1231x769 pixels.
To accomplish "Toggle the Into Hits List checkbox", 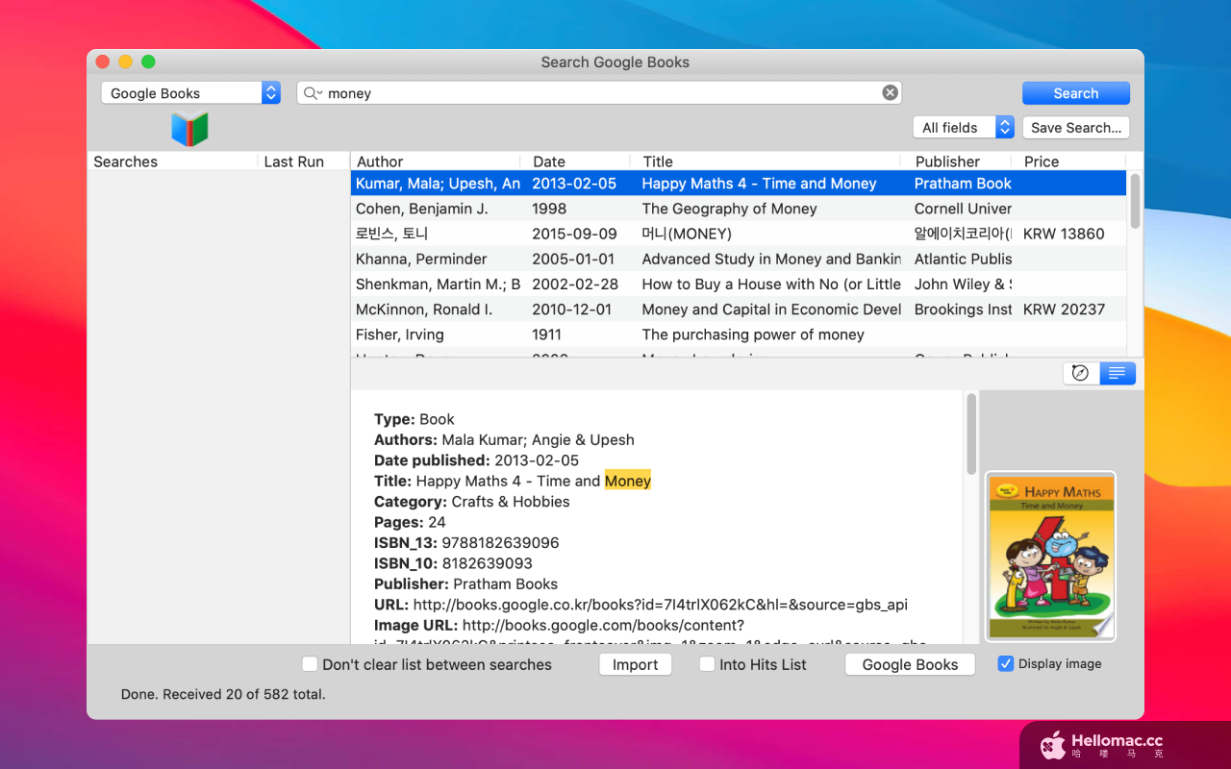I will pyautogui.click(x=707, y=664).
